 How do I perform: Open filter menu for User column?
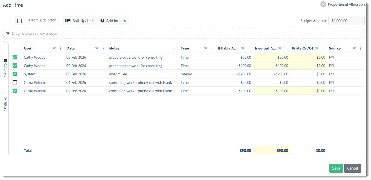coord(54,48)
